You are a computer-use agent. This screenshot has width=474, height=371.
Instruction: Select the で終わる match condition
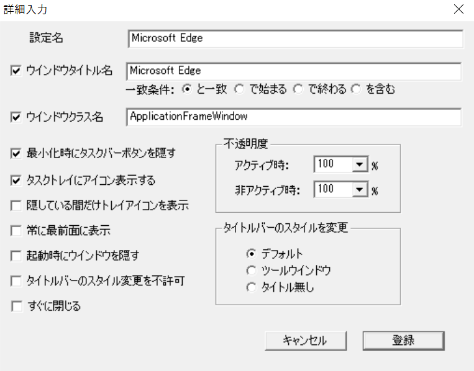tap(298, 89)
